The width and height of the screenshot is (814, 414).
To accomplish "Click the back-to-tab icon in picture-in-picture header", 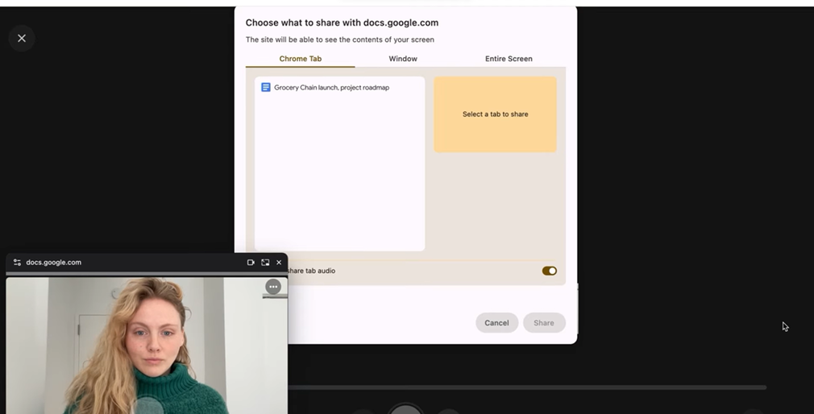I will (265, 263).
